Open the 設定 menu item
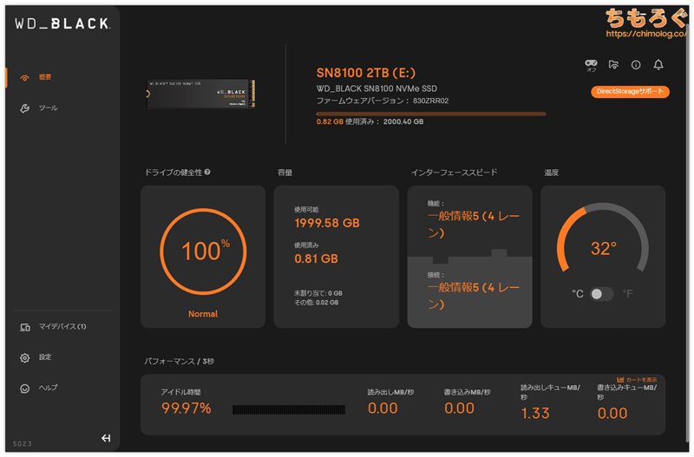Image resolution: width=694 pixels, height=457 pixels. 45,357
